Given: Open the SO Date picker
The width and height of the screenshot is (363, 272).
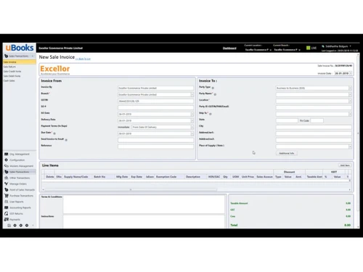Looking at the screenshot, I should [x=192, y=114].
